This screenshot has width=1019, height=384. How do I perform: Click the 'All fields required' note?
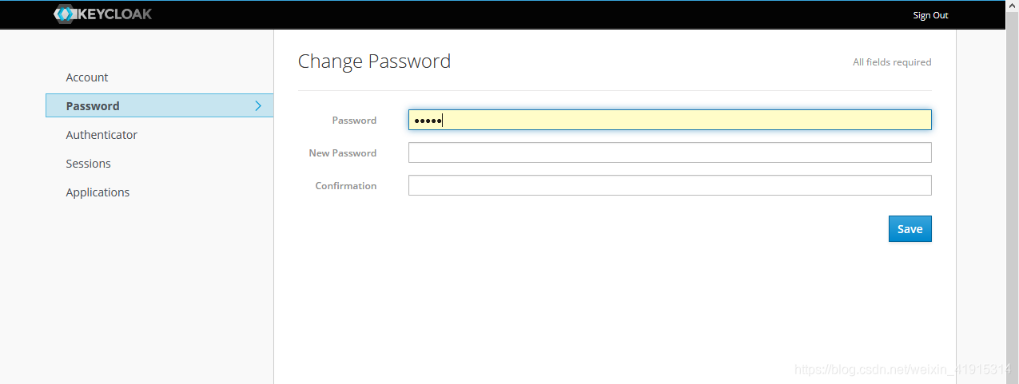pos(892,62)
